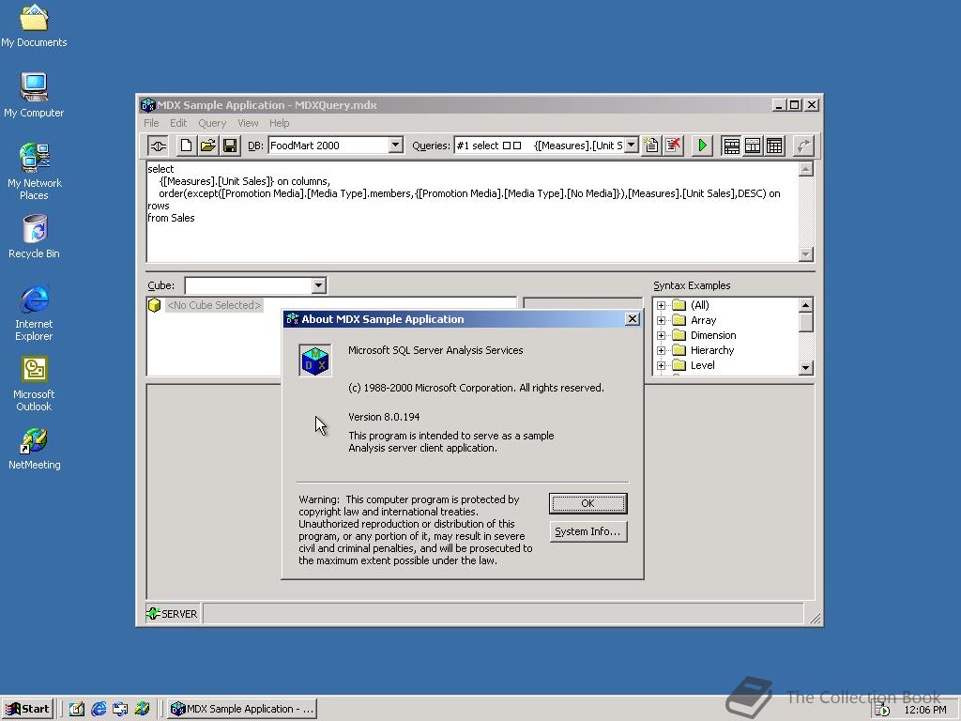Click the NetMeeting quick launch icon
This screenshot has height=721, width=961.
(142, 709)
